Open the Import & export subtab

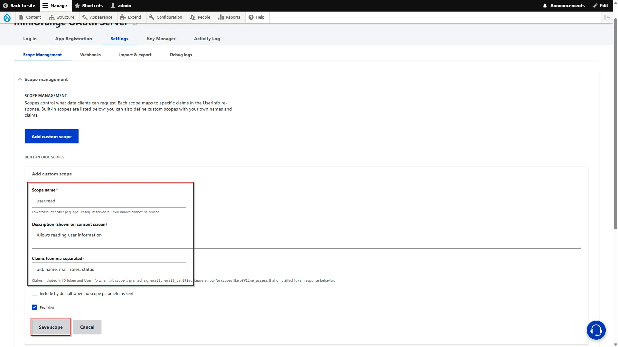(135, 55)
